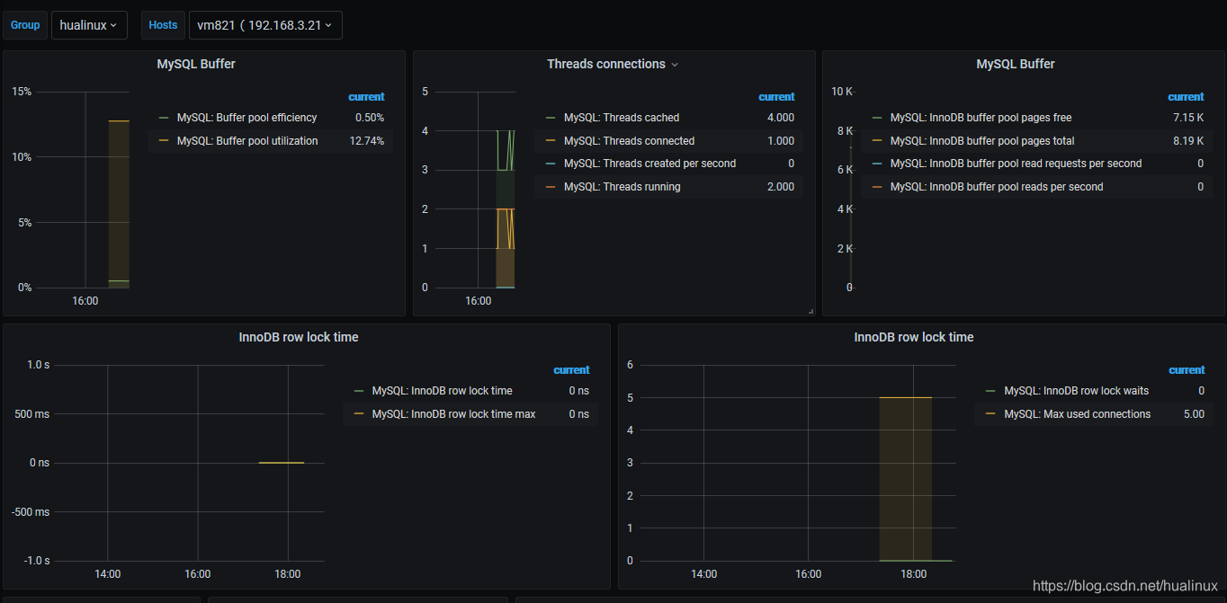The image size is (1227, 603).
Task: Toggle the Max used connections series
Action: (1077, 414)
